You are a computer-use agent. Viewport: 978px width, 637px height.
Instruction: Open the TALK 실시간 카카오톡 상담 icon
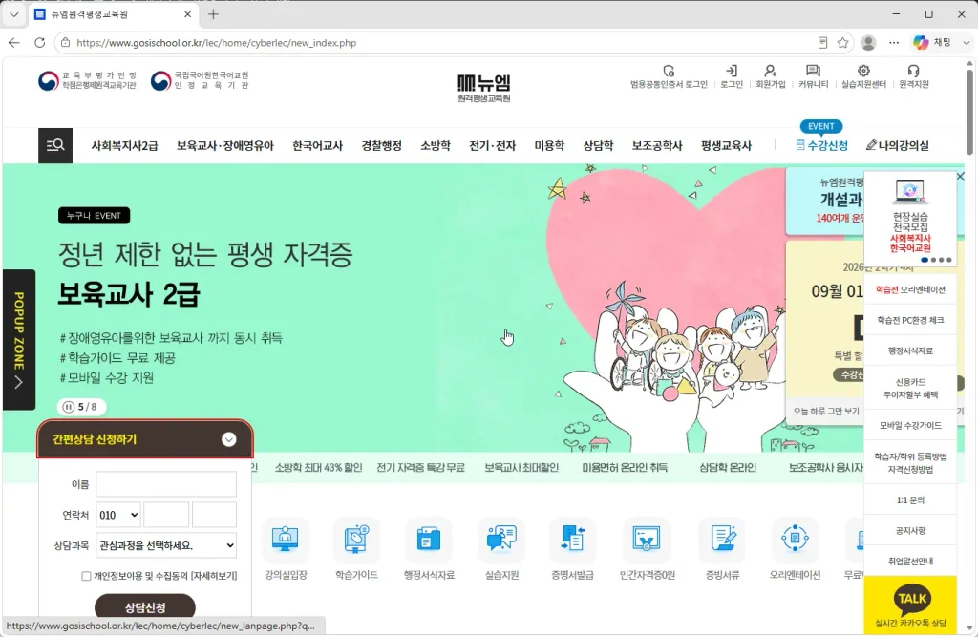pyautogui.click(x=910, y=604)
